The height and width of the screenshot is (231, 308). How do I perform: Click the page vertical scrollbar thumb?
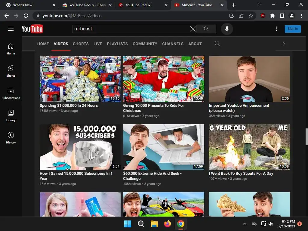[x=306, y=137]
